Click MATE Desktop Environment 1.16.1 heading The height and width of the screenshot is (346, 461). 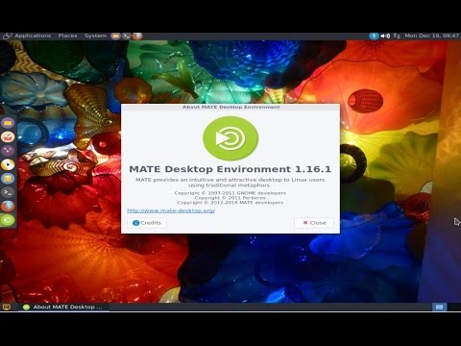pos(230,169)
